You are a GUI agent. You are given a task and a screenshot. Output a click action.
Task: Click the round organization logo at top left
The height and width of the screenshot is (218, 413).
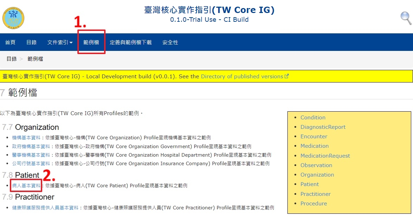(x=13, y=18)
